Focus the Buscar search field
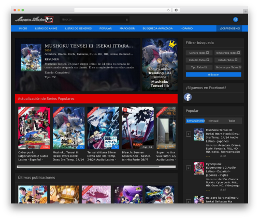This screenshot has height=219, width=259. pos(94,20)
